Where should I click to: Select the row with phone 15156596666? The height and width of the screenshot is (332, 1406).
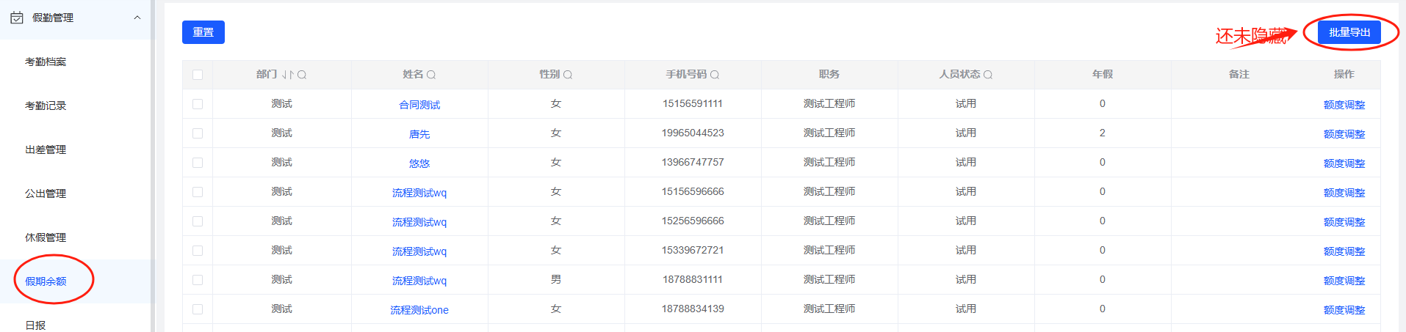click(198, 192)
